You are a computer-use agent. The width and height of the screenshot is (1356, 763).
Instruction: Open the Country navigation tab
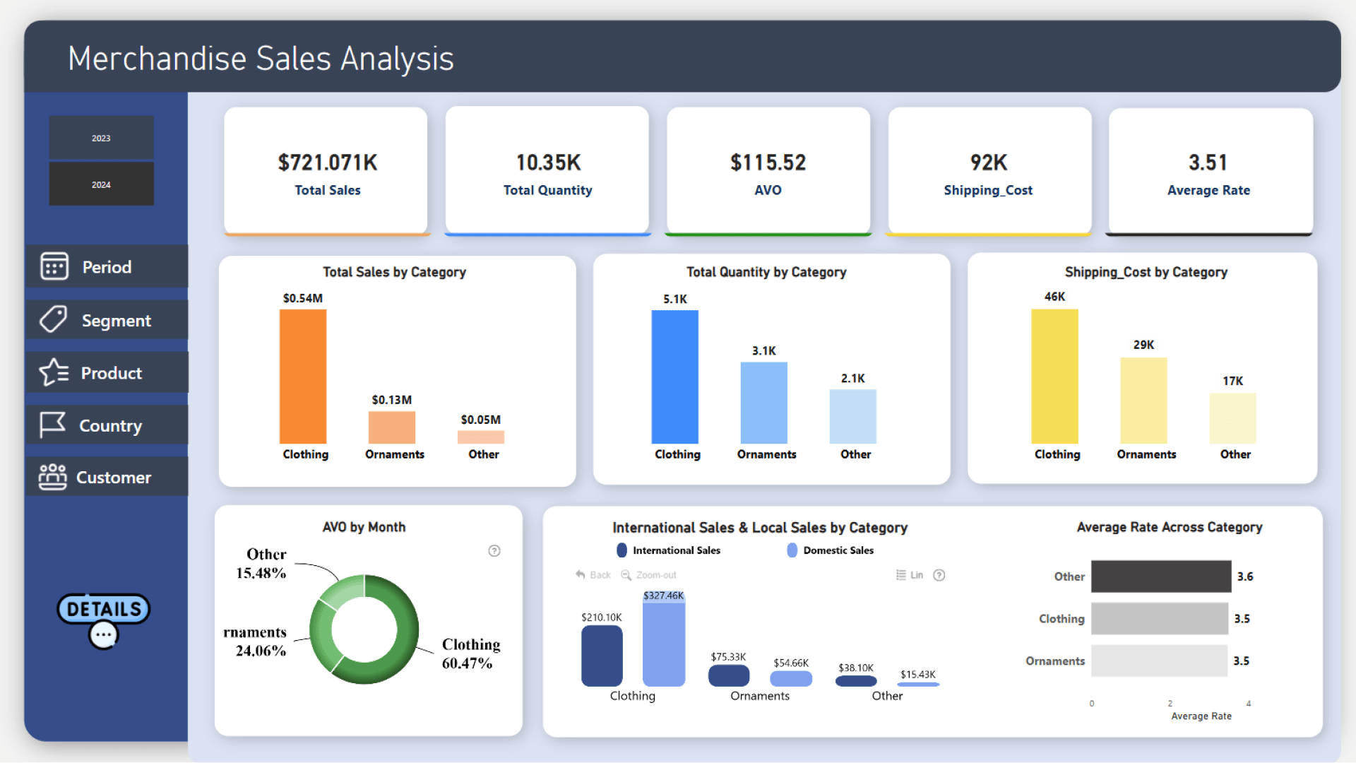[107, 425]
